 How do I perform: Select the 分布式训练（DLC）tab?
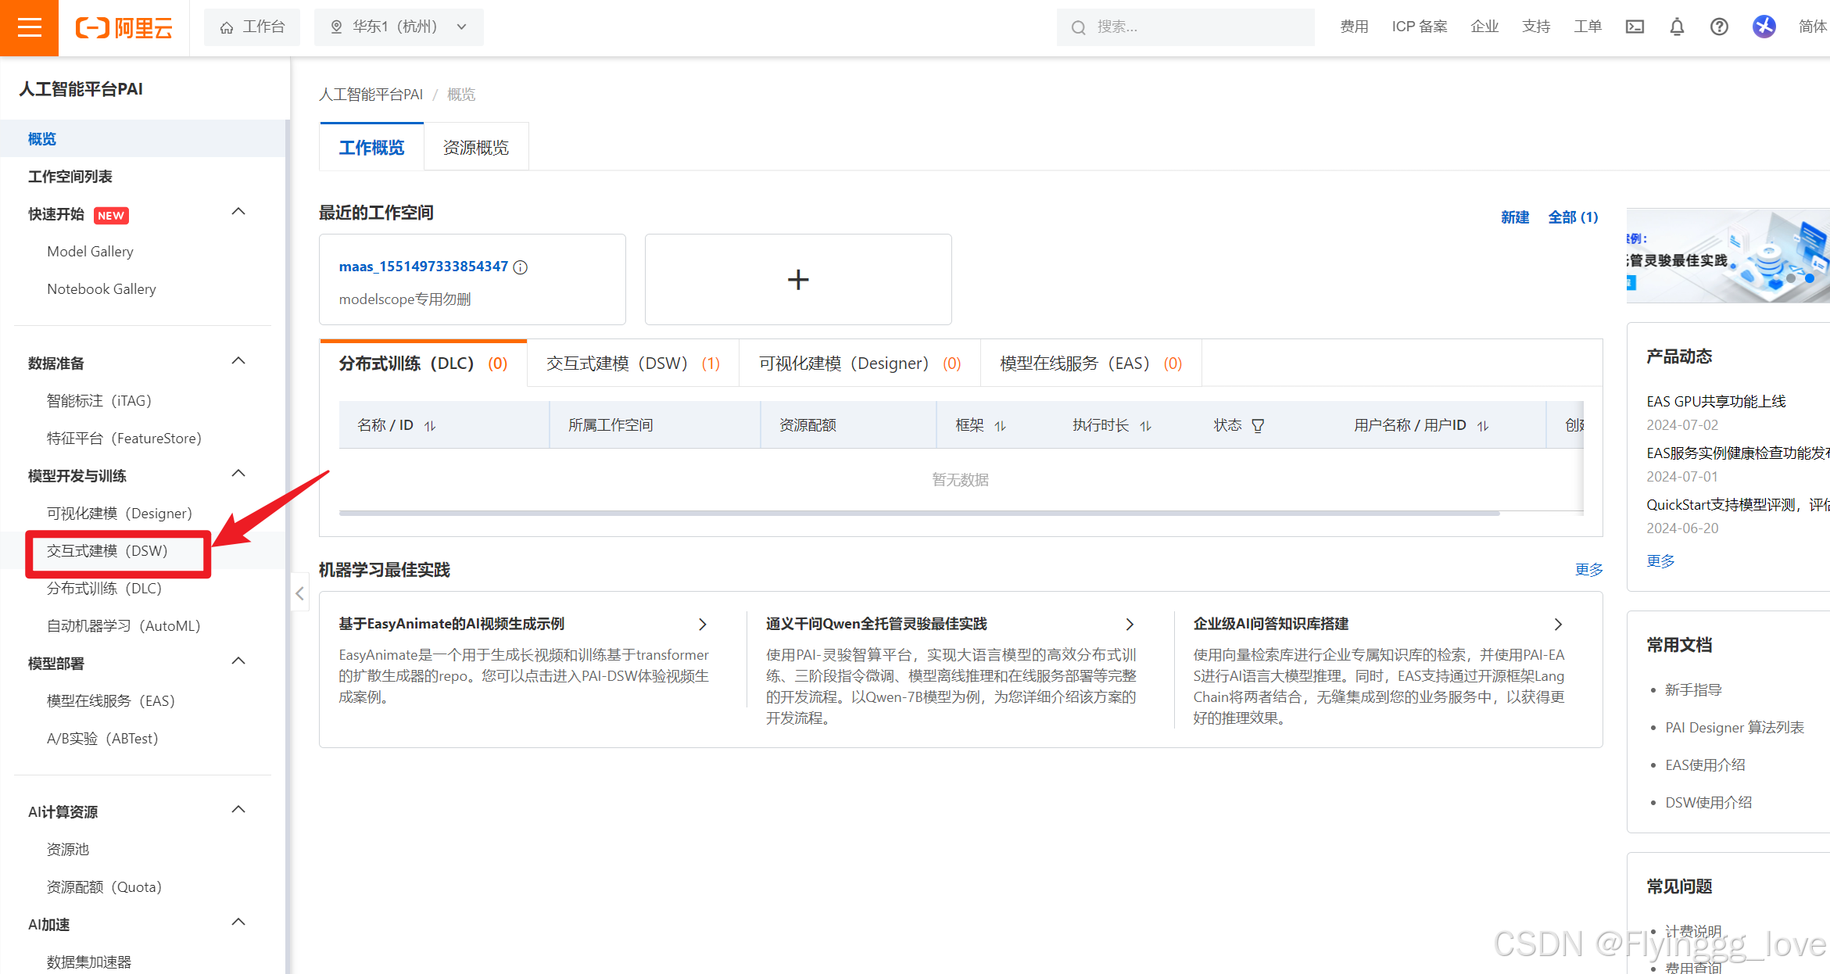423,363
